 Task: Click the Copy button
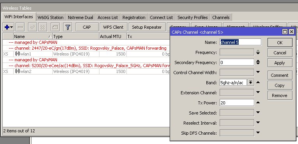[x=280, y=85]
